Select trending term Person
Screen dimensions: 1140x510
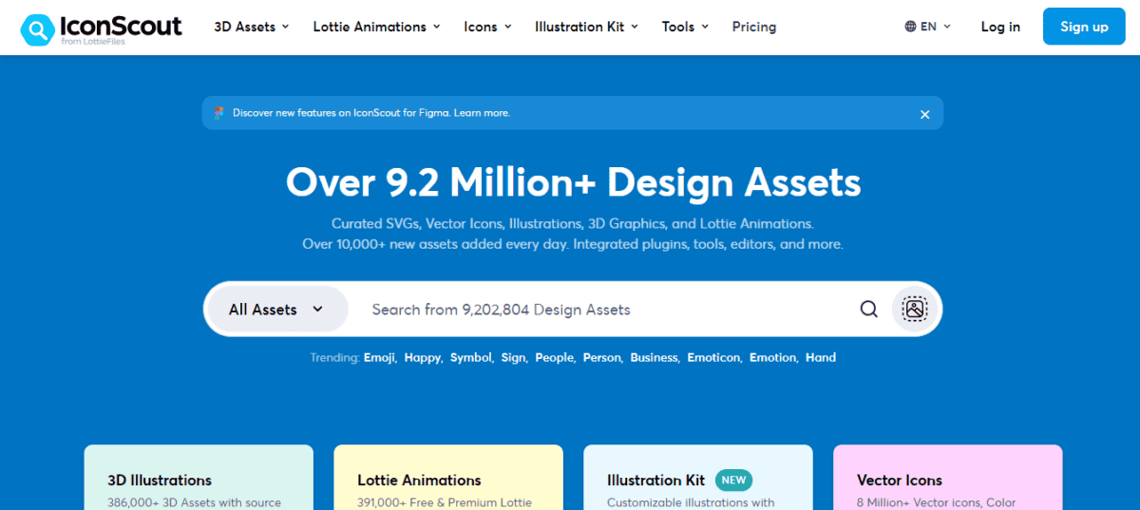tap(603, 358)
